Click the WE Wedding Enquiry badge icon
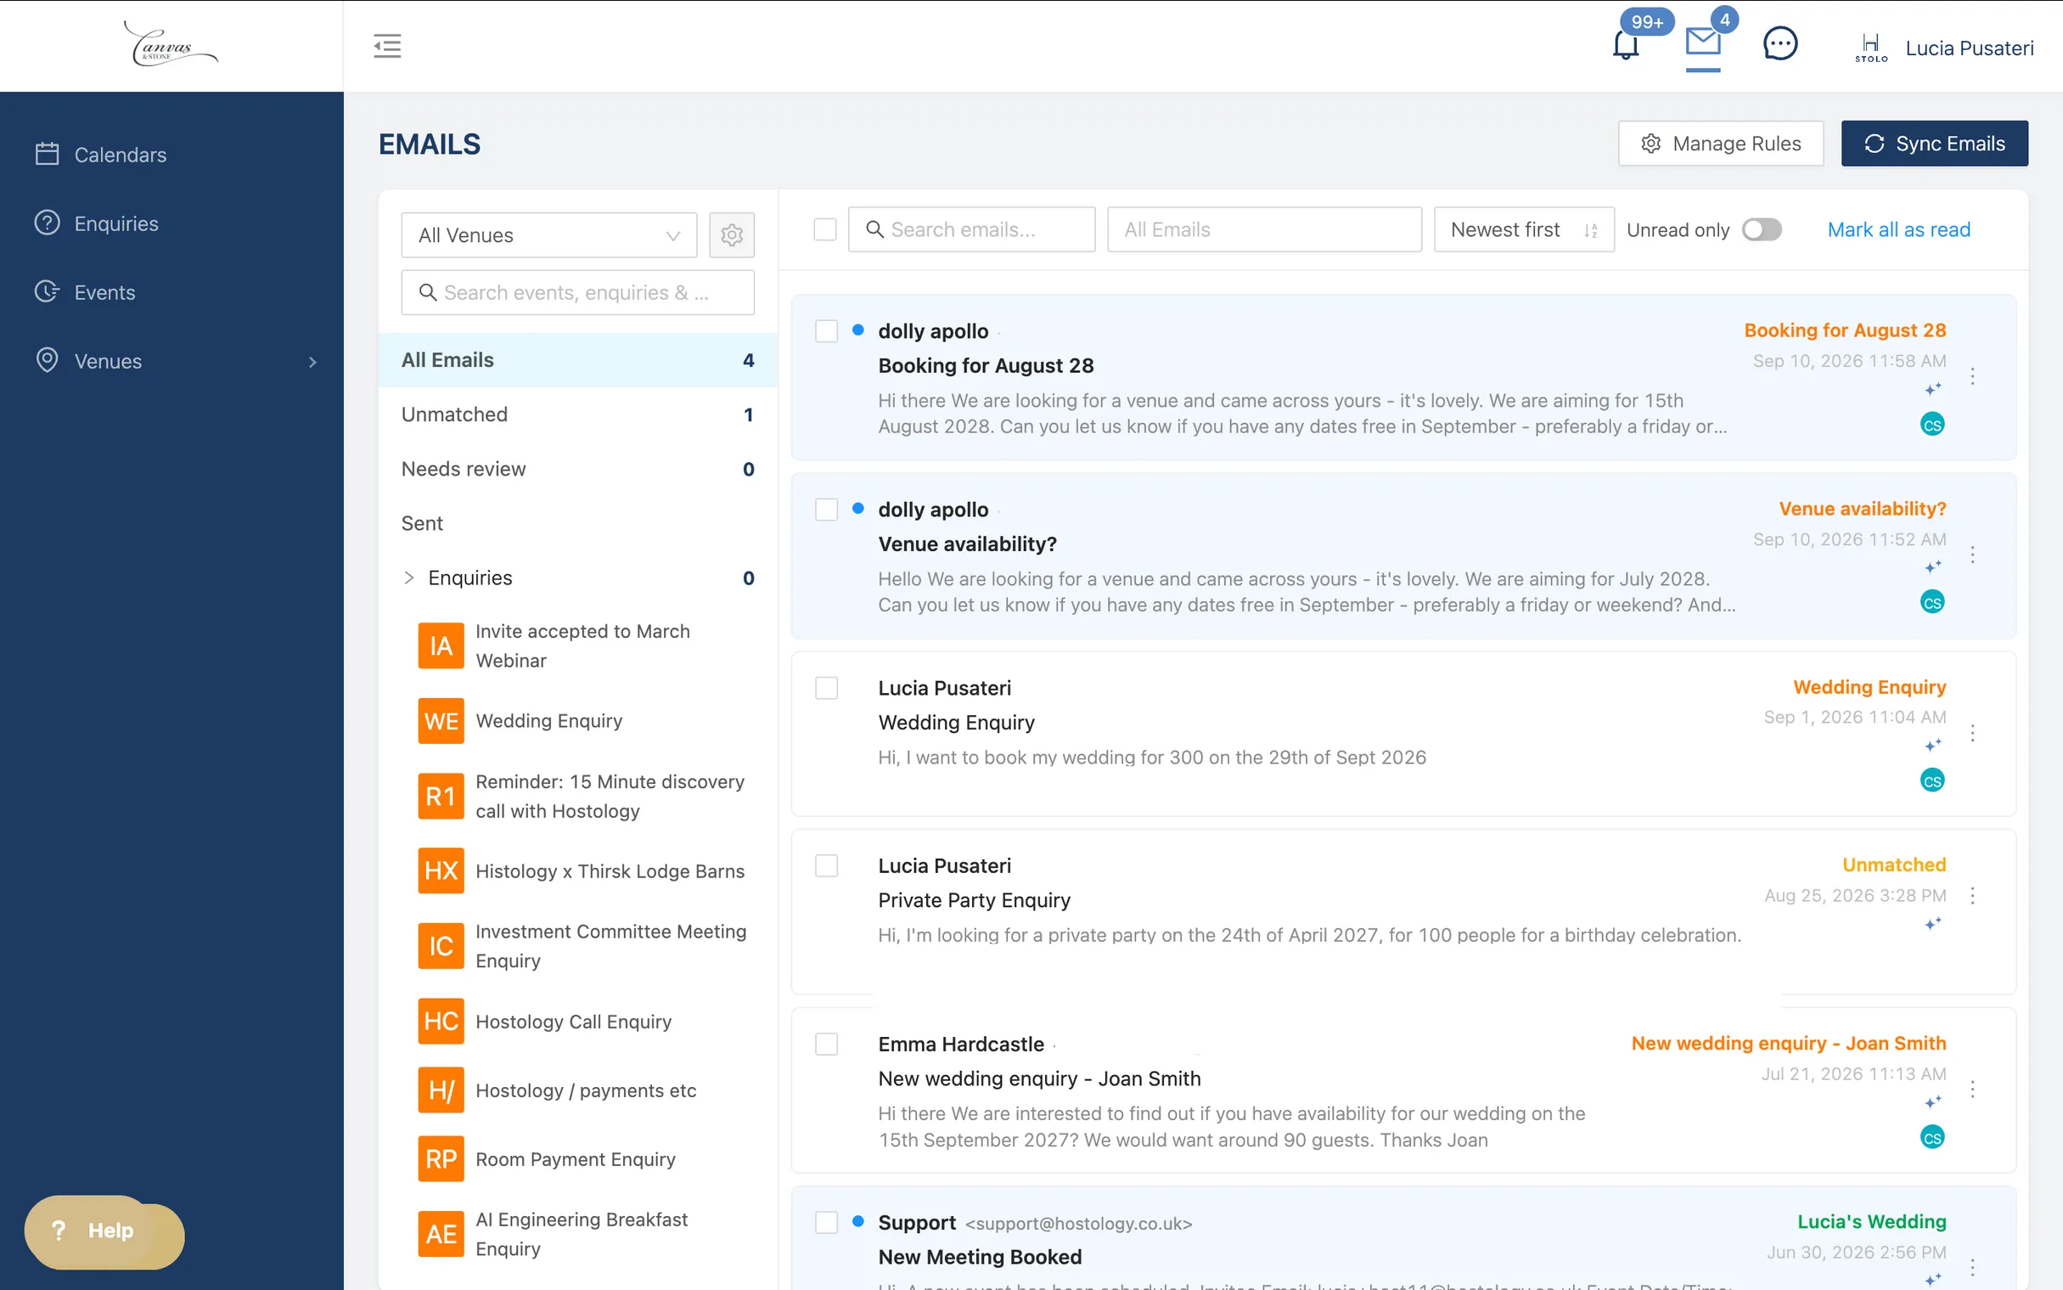The width and height of the screenshot is (2063, 1290). [x=441, y=721]
